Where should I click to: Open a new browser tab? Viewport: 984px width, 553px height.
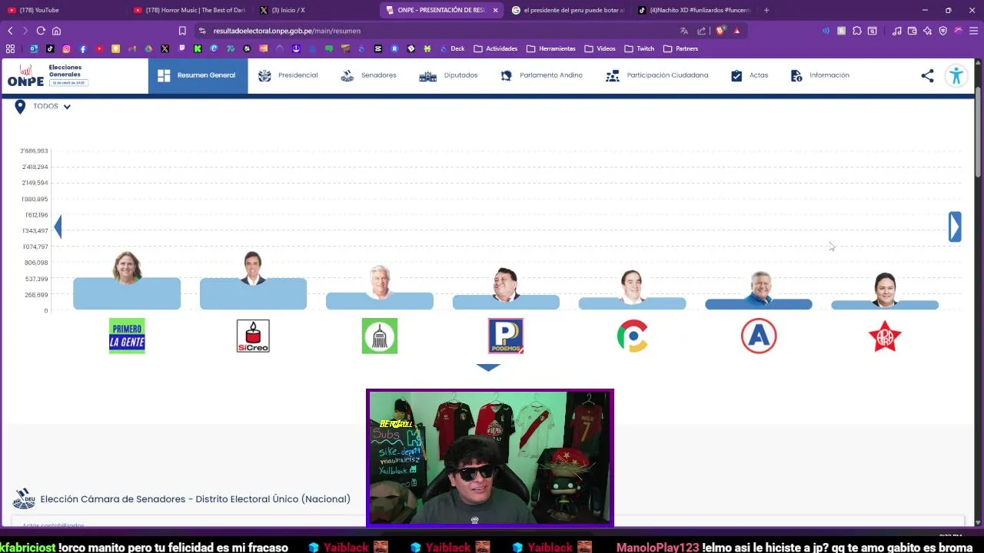(766, 10)
